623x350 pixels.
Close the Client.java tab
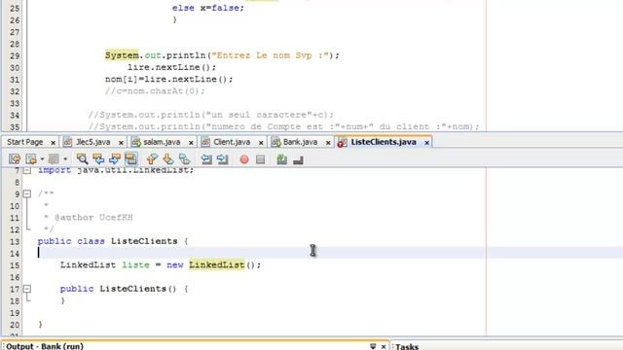point(261,143)
